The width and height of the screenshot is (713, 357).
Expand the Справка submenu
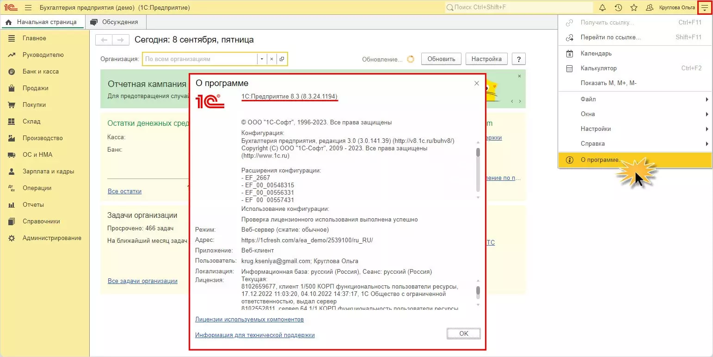635,144
